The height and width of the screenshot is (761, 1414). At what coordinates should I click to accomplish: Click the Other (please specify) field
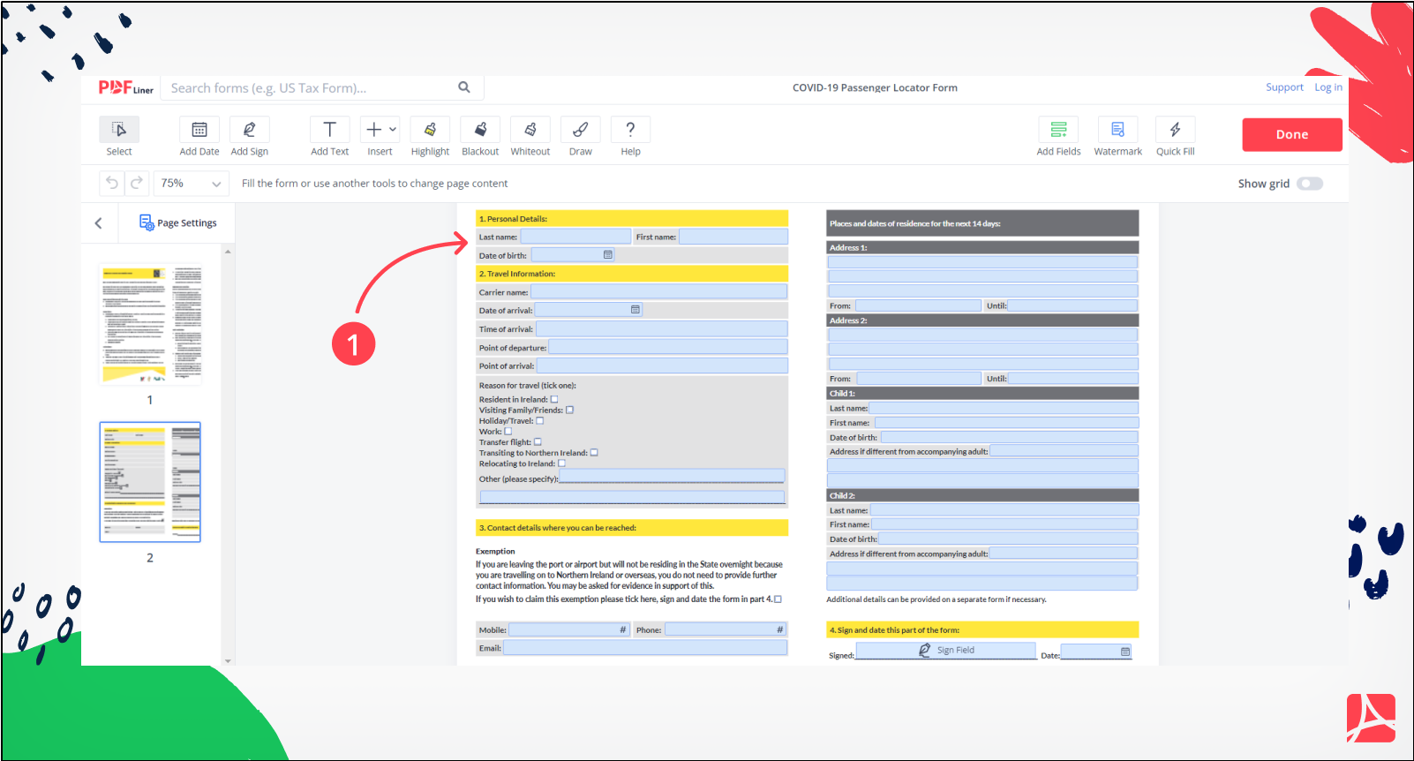[672, 477]
